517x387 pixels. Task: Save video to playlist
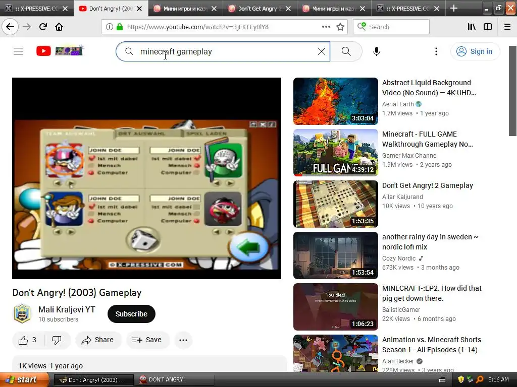147,340
